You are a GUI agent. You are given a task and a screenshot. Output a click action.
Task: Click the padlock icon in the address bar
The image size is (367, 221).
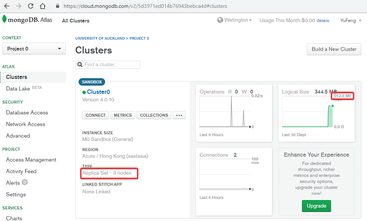click(x=58, y=6)
